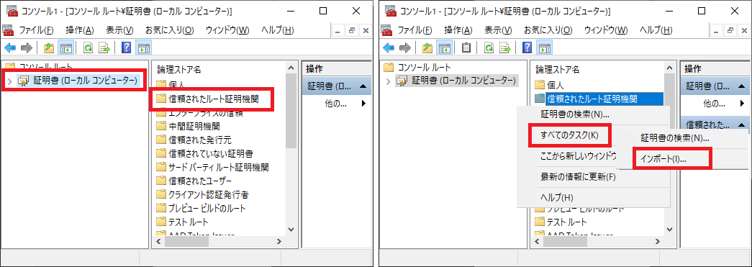Open ウィンドウ(W) menu in the right window
This screenshot has width=752, height=267.
click(606, 30)
